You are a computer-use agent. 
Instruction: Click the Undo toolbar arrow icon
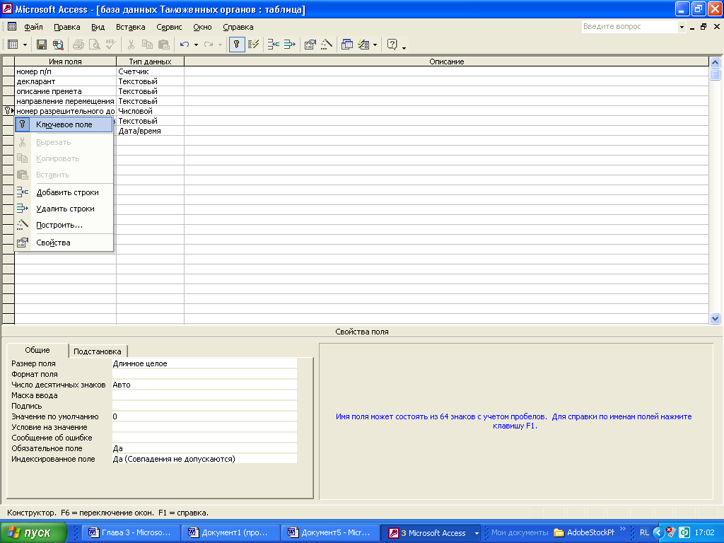(x=185, y=45)
